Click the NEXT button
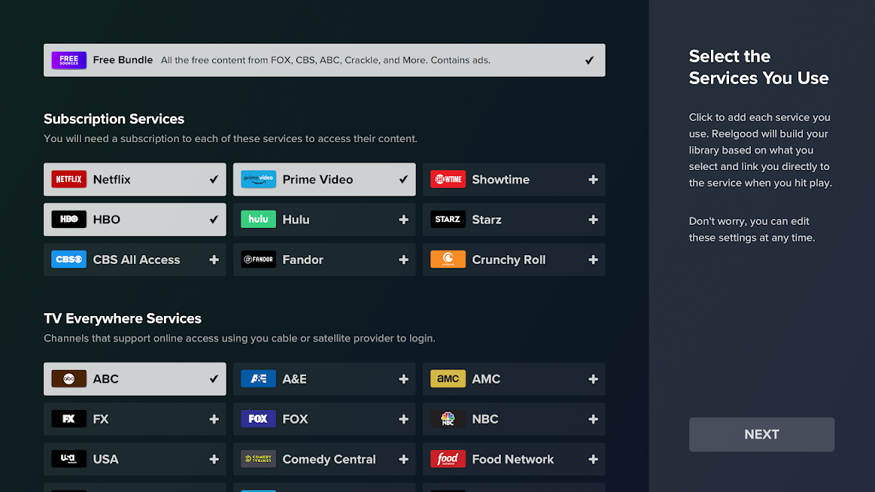 (761, 435)
